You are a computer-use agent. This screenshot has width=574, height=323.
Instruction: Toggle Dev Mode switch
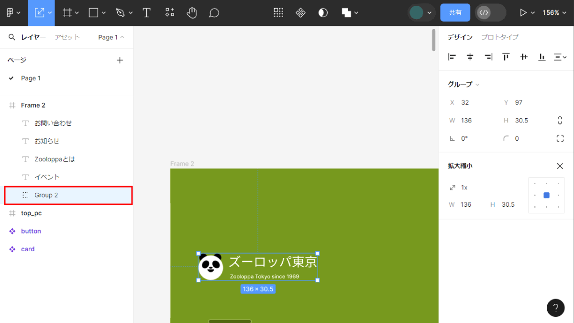491,13
